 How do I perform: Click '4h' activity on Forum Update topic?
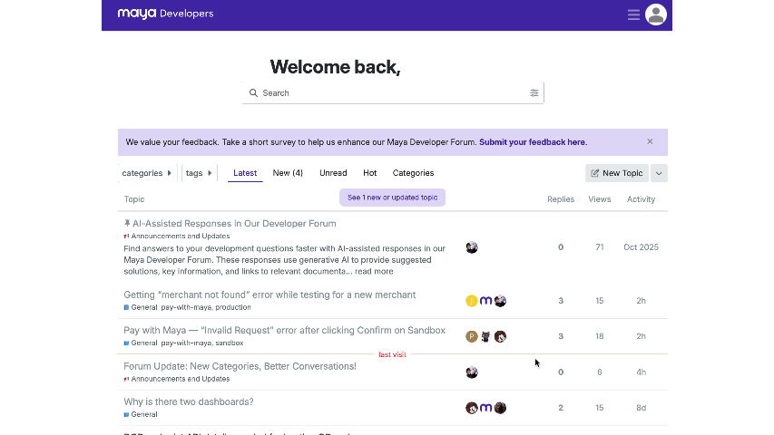(641, 372)
